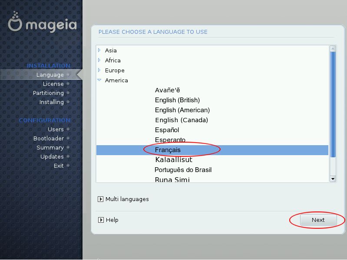Screen dimensions: 347x260
Task: Expand the Multi languages section
Action: 100,199
